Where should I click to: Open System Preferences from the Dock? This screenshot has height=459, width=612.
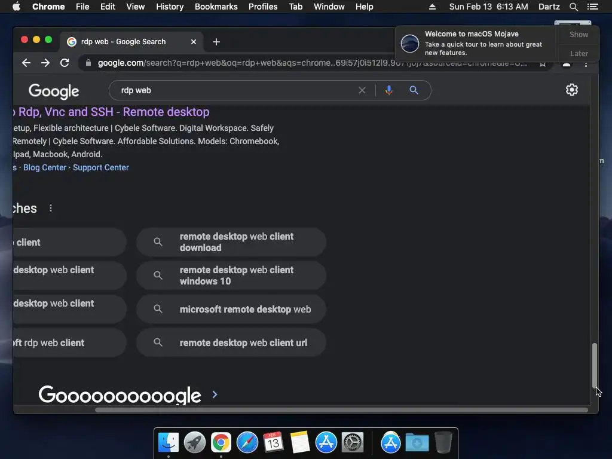click(x=353, y=443)
